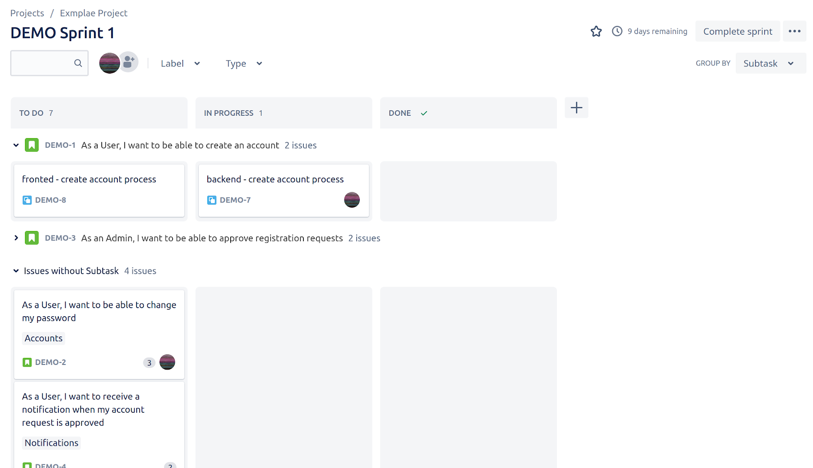Screen dimensions: 813x468
Task: Click the Issues without Subtask heading
Action: point(71,271)
